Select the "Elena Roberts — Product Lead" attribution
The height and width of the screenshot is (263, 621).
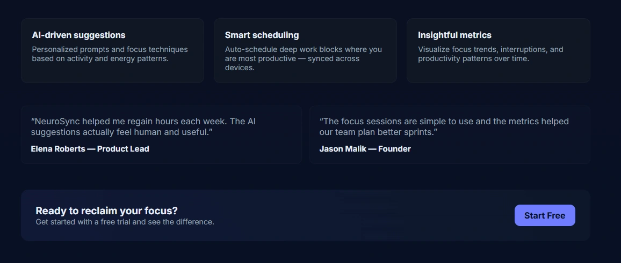pyautogui.click(x=90, y=149)
